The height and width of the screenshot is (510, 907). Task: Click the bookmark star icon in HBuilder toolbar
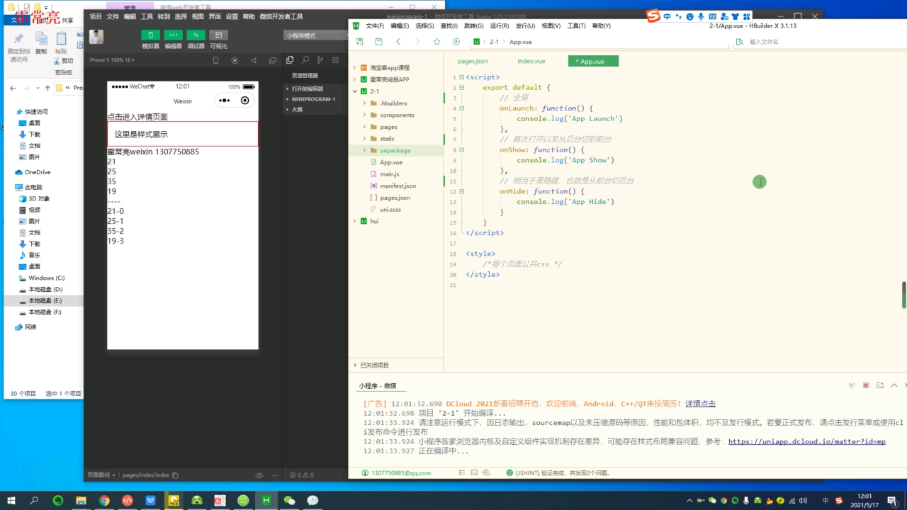[x=436, y=42]
